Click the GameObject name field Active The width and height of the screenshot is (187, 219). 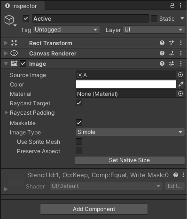(91, 18)
